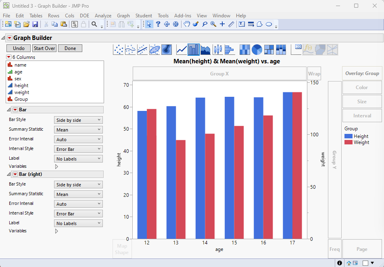Open the DOE menu
Image resolution: width=384 pixels, height=267 pixels.
click(84, 15)
